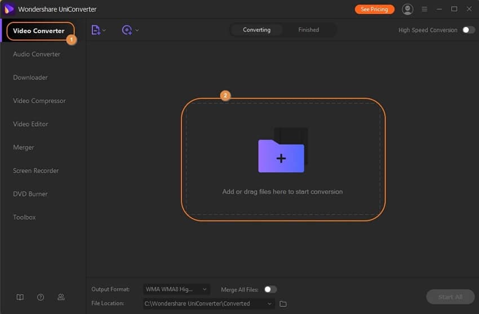Open the File Location path dropdown

[x=209, y=304]
